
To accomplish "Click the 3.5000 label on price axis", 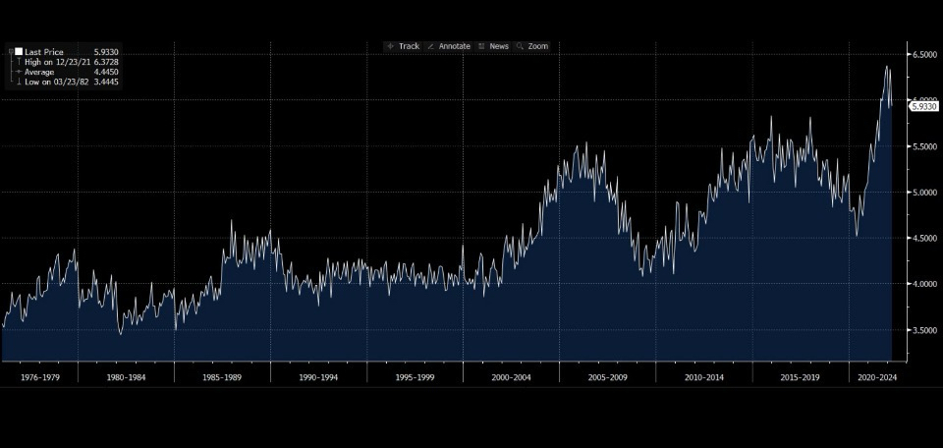I will 925,331.
